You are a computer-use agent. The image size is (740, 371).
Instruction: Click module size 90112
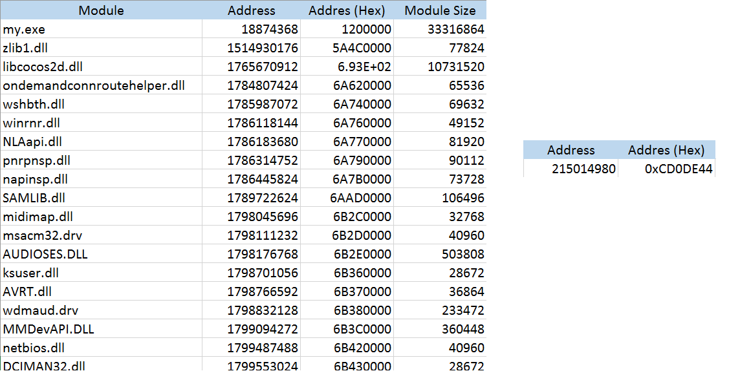click(x=440, y=160)
